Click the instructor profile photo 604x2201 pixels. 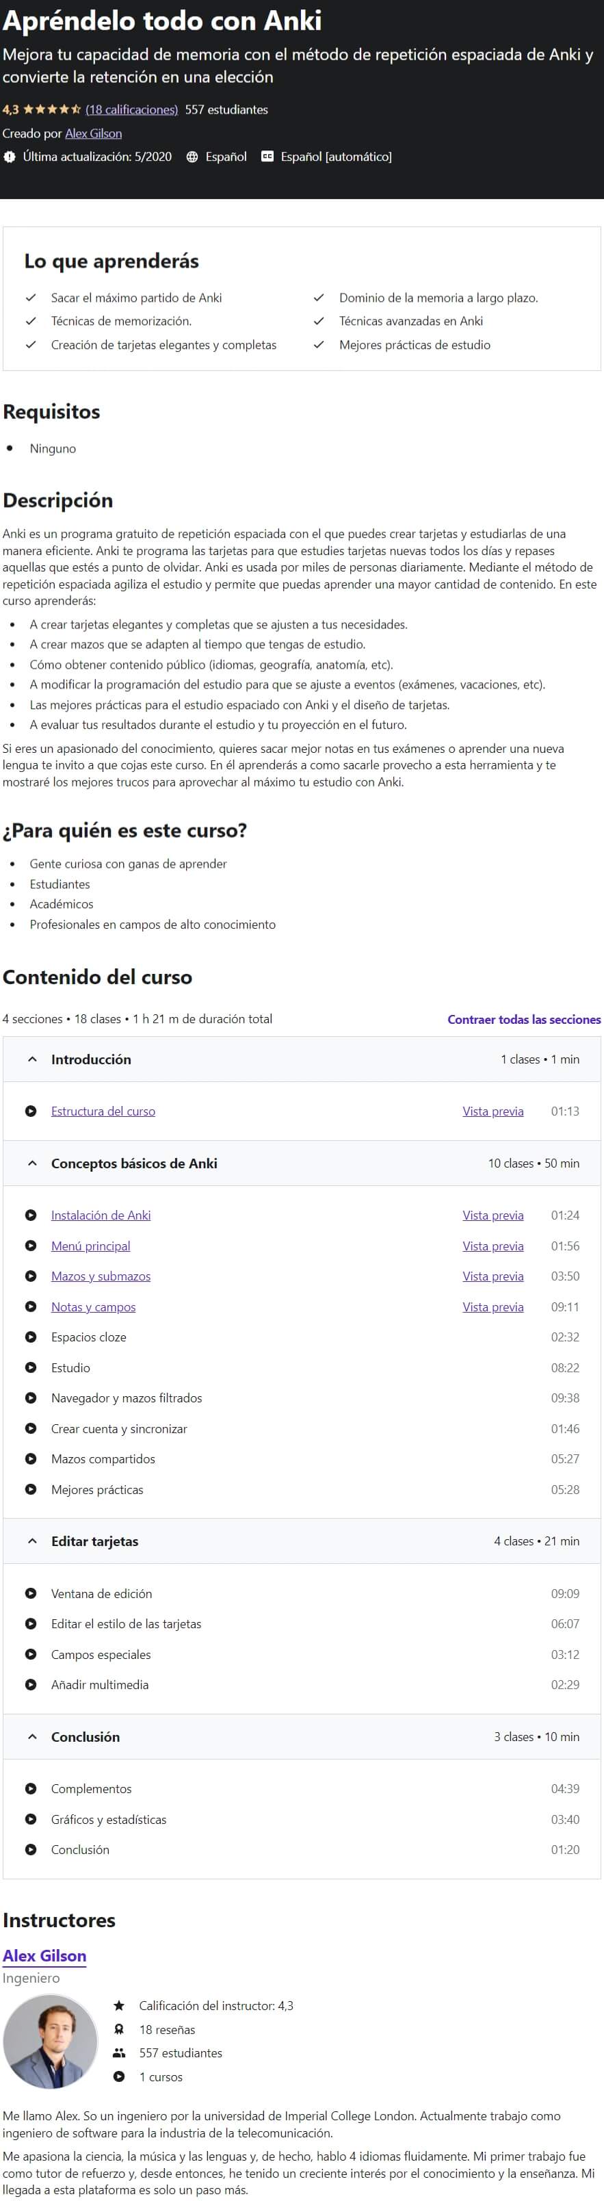coord(51,2042)
